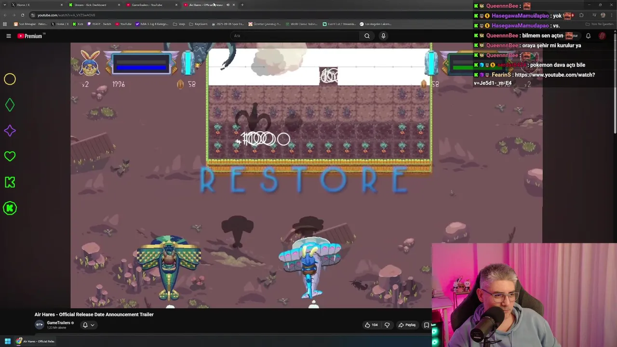This screenshot has width=617, height=347.
Task: Open the Ücretsiz Çevrimiçi bookmark
Action: [265, 24]
